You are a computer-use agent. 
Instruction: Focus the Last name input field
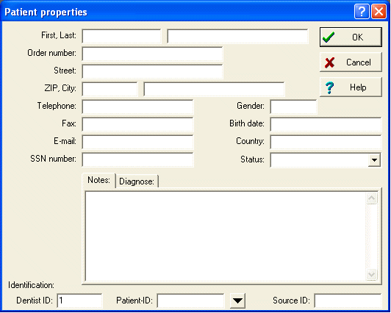pyautogui.click(x=237, y=37)
